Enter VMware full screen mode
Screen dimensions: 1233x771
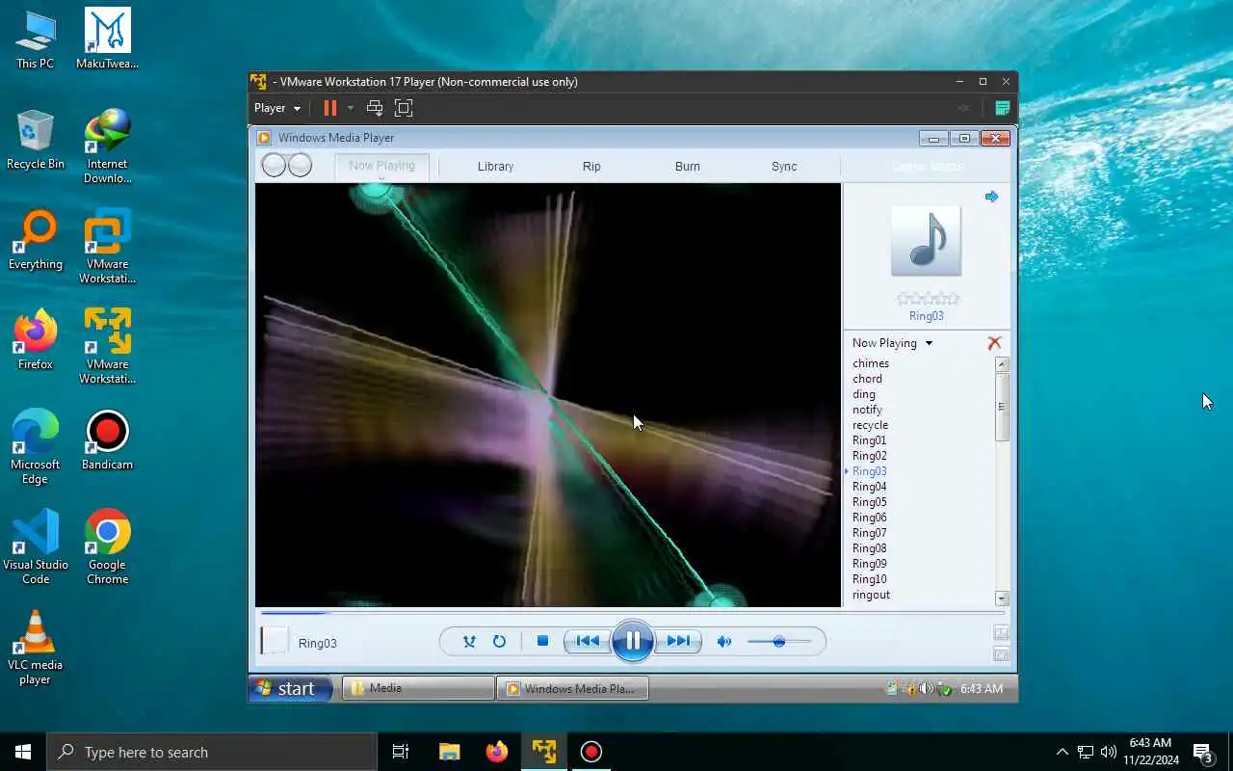404,108
